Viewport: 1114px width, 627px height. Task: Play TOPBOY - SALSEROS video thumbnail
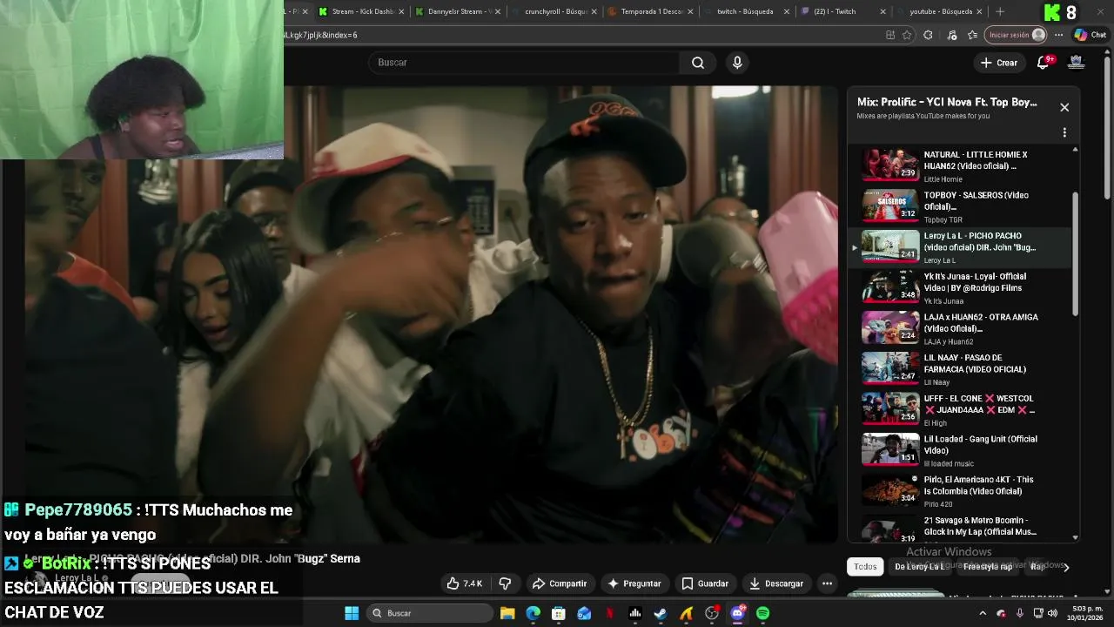[x=889, y=206]
